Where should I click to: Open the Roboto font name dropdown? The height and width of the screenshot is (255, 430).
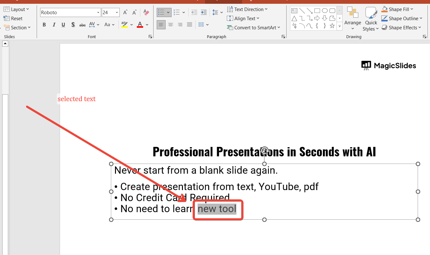pyautogui.click(x=98, y=13)
